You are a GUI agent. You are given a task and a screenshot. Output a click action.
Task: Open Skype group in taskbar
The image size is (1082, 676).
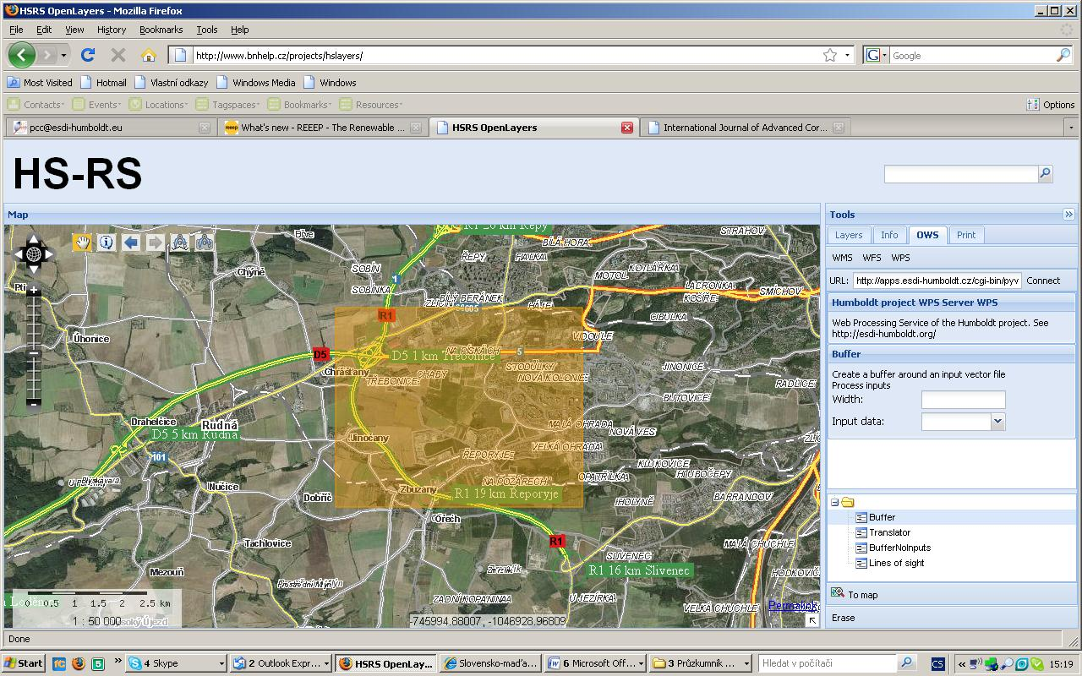click(177, 663)
